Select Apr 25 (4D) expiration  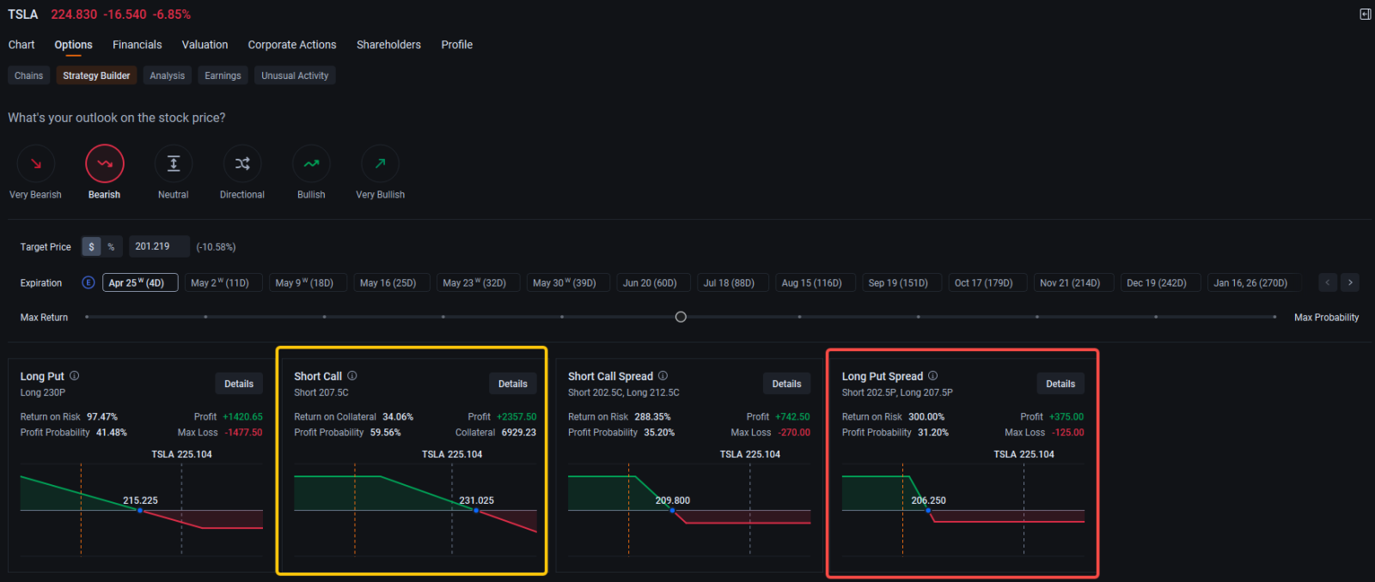point(141,282)
